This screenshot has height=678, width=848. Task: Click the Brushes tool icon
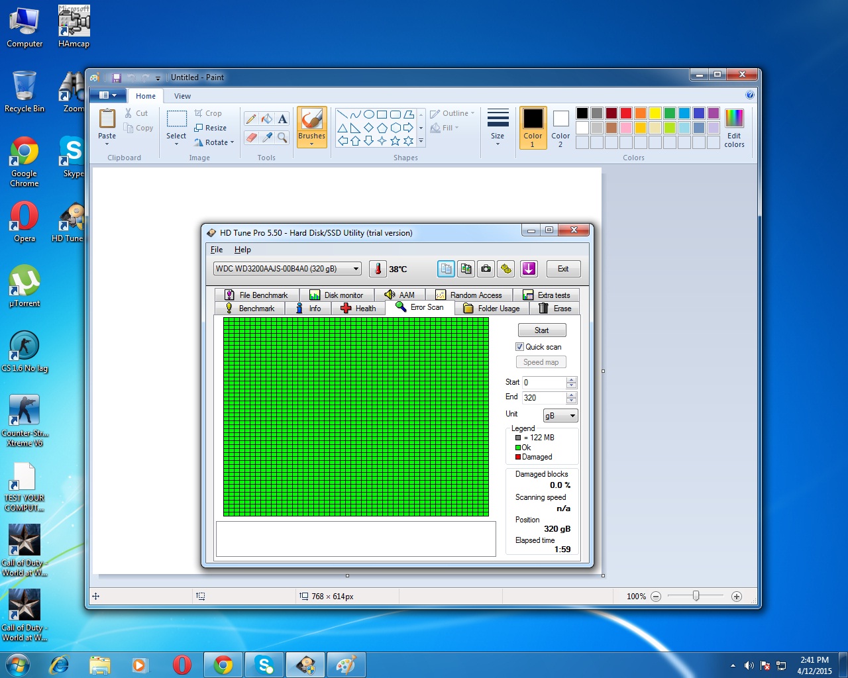pos(311,119)
